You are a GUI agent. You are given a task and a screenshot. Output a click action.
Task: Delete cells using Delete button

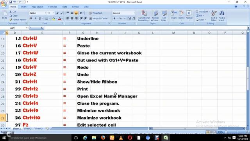pos(181,16)
